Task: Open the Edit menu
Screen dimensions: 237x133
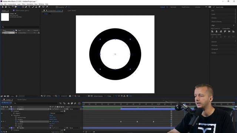Action: tap(5, 4)
